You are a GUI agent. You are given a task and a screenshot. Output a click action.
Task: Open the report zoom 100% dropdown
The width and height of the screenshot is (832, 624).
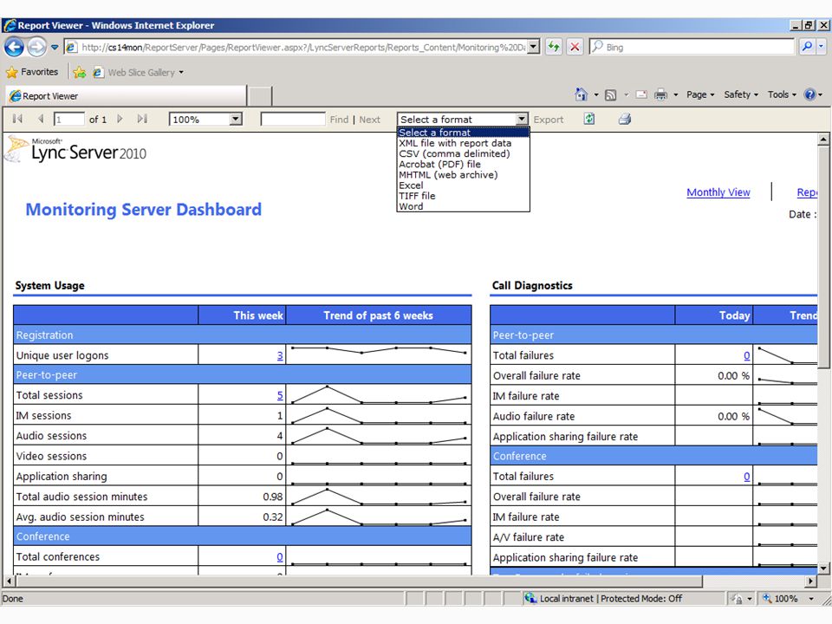pyautogui.click(x=236, y=119)
